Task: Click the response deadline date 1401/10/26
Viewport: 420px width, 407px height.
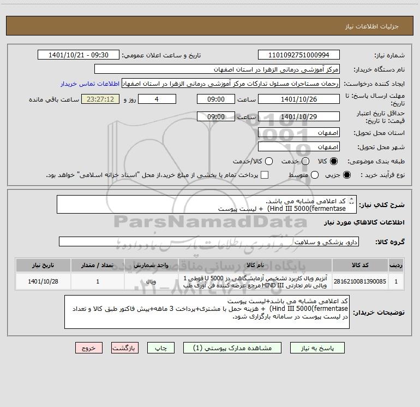Action: click(x=299, y=99)
